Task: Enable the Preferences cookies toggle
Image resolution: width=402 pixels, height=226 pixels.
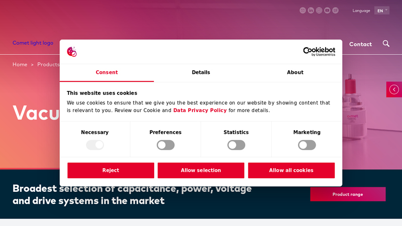Action: pos(165,145)
